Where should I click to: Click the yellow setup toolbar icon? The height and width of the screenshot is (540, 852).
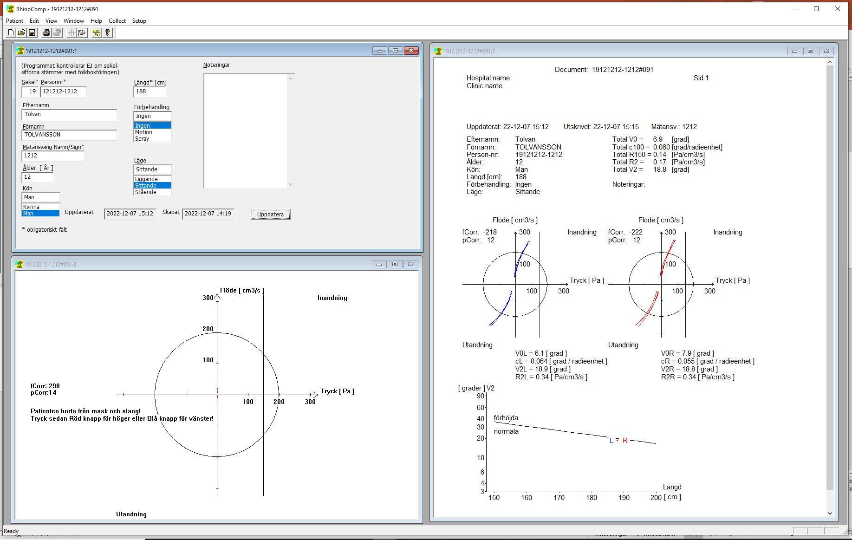[x=96, y=33]
